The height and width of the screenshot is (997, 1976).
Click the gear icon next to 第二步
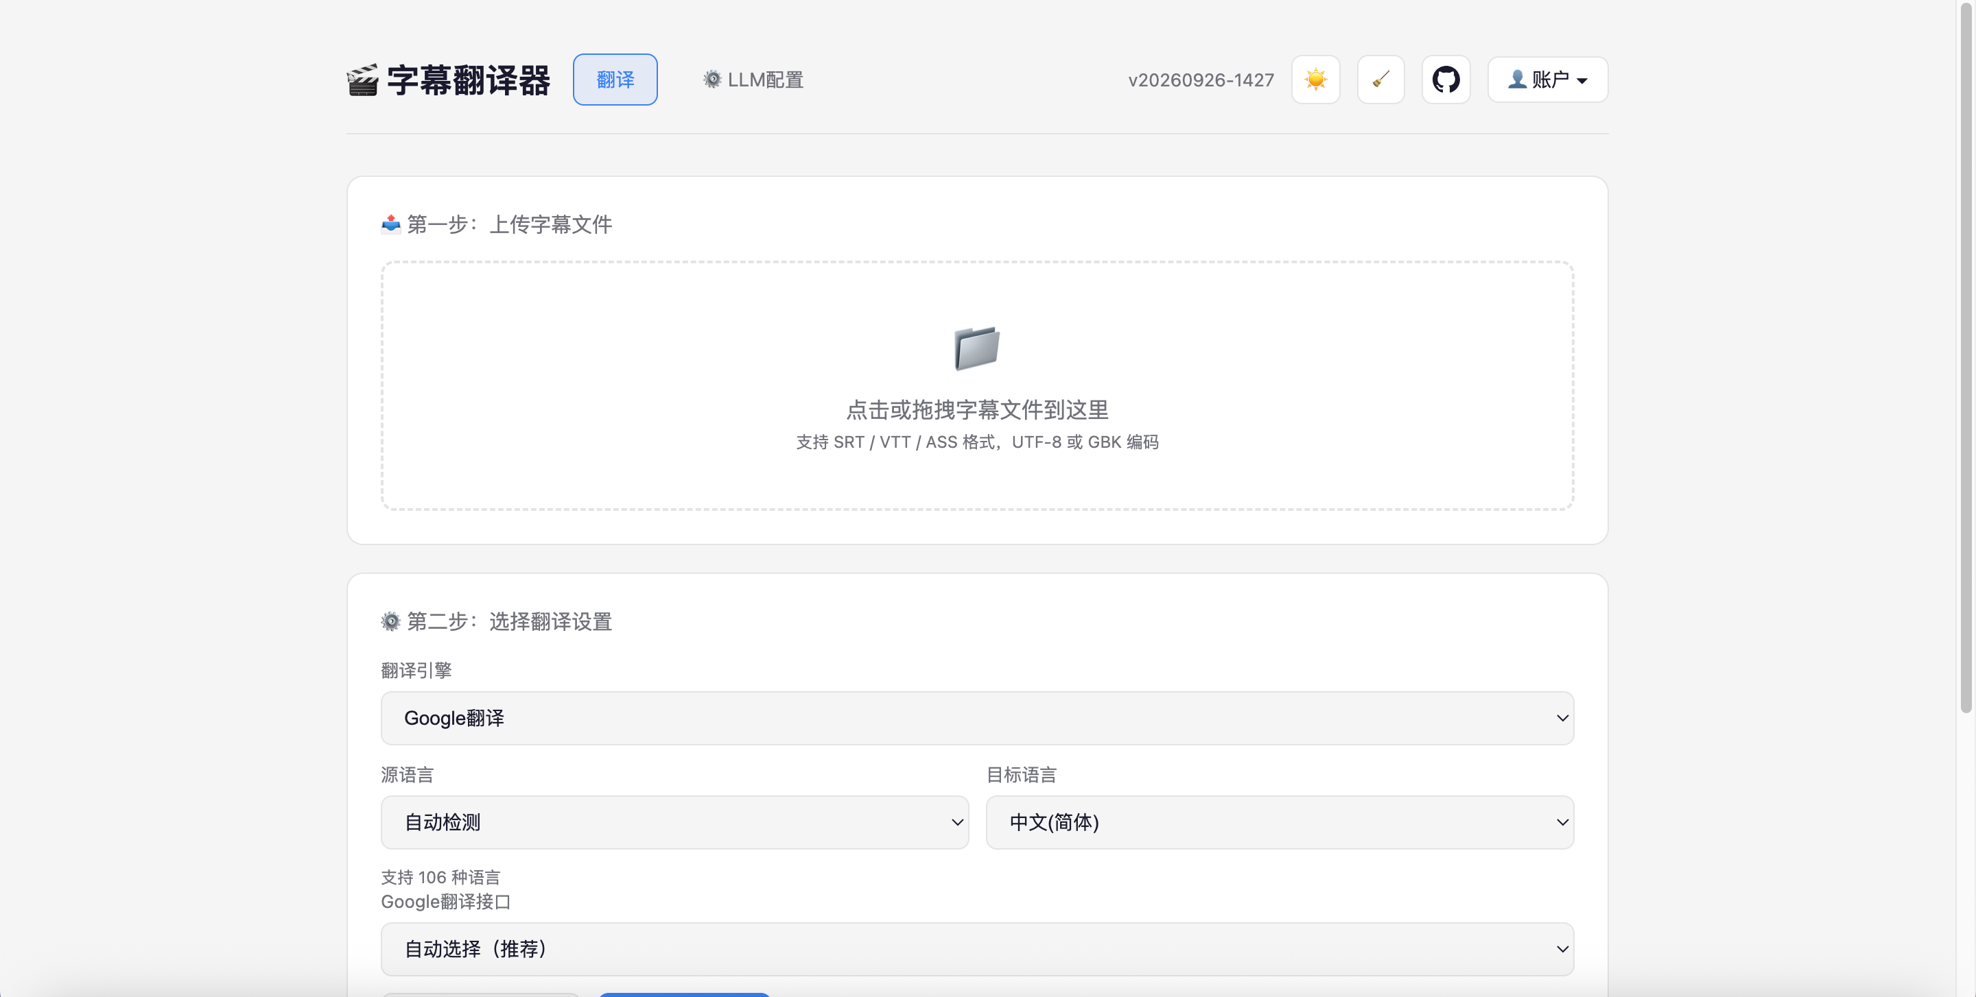[x=391, y=621]
